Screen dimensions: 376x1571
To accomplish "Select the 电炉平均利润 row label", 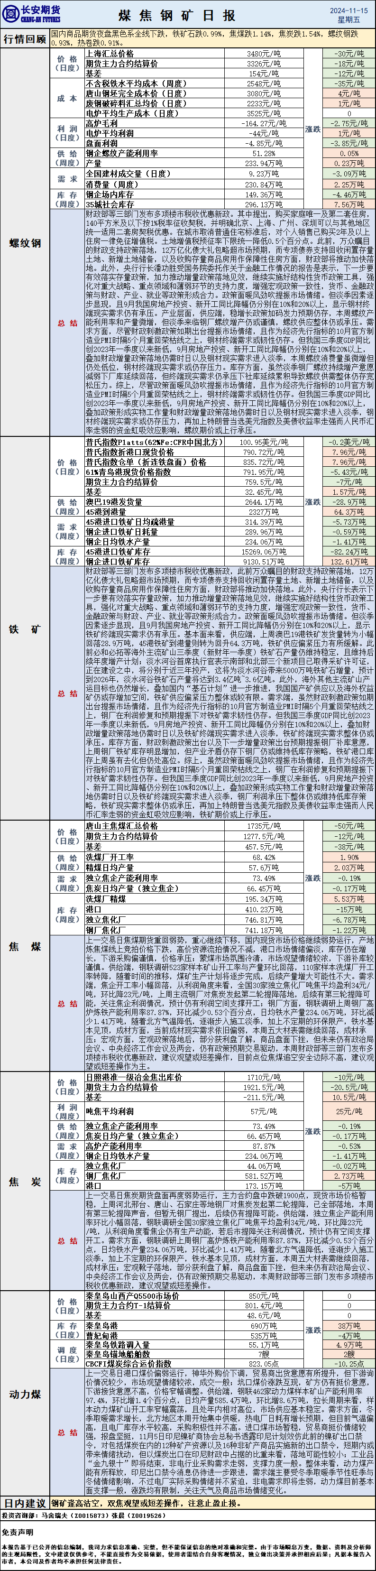I will pos(110,133).
